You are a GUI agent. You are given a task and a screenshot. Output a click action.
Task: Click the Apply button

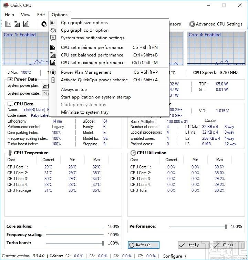[x=193, y=245]
